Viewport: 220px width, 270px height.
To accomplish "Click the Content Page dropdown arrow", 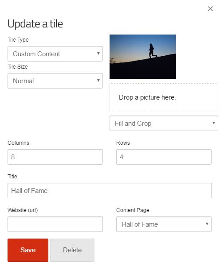I will (x=207, y=224).
